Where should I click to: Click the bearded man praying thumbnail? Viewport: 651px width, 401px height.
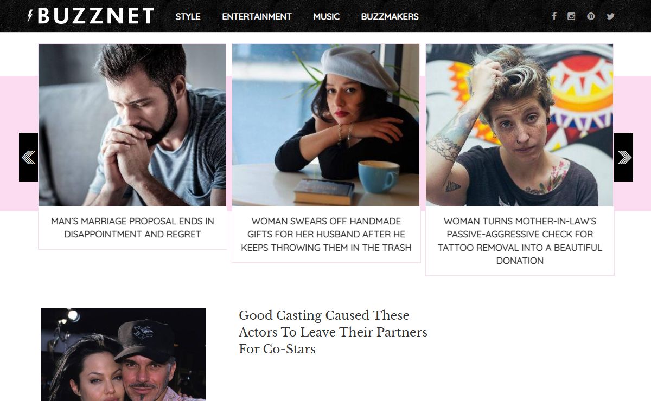tap(132, 125)
